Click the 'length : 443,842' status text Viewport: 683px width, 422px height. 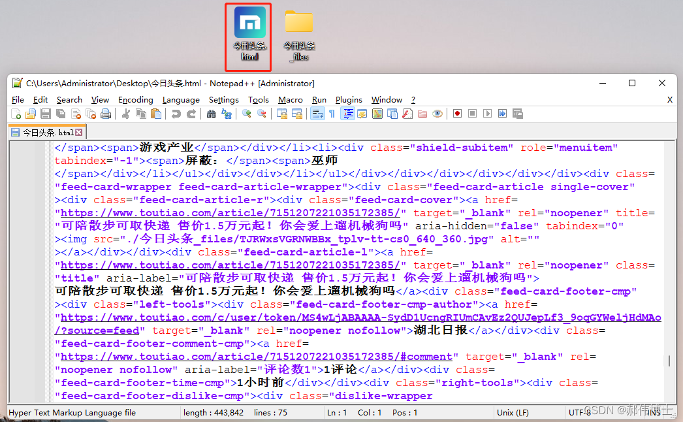click(x=214, y=412)
